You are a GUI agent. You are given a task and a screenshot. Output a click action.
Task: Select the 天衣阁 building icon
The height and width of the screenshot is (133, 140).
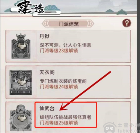pos(20,83)
